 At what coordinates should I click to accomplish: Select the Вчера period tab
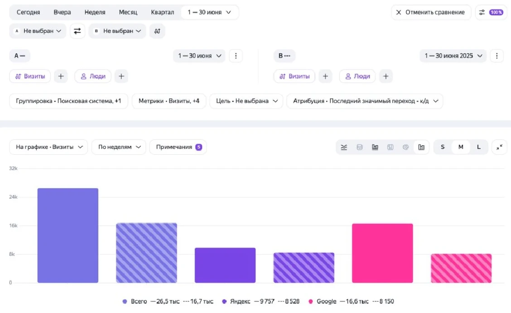(x=62, y=12)
